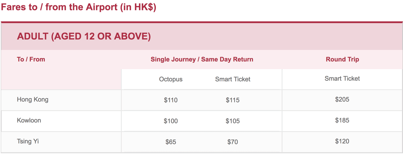
Task: Select the $120 Tsing Yi round trip fare
Action: [342, 141]
